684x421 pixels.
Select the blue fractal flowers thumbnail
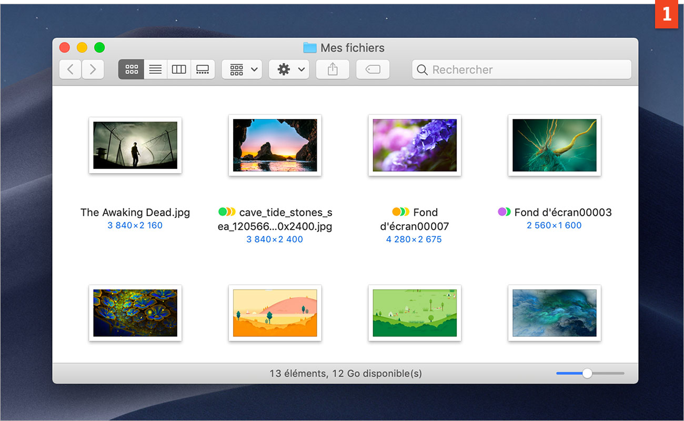pos(135,313)
